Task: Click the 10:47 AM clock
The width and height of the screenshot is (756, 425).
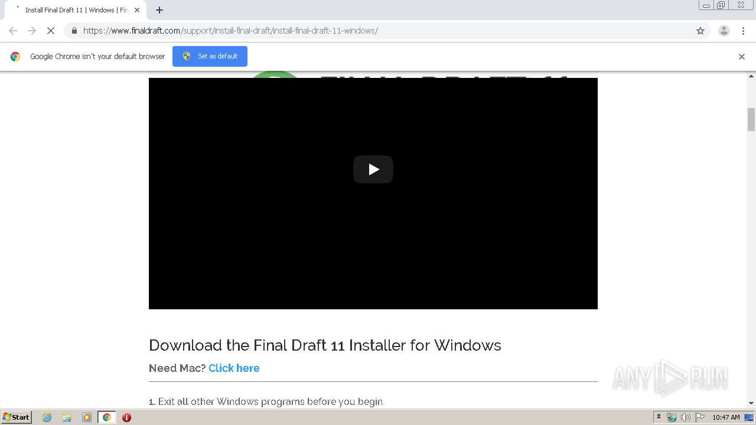Action: click(726, 417)
